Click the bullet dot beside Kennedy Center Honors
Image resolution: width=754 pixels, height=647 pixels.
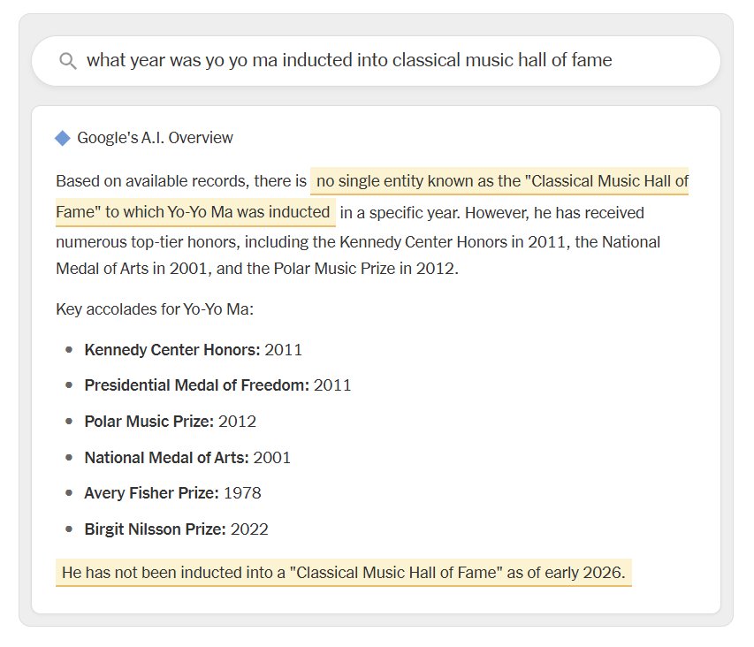click(69, 349)
